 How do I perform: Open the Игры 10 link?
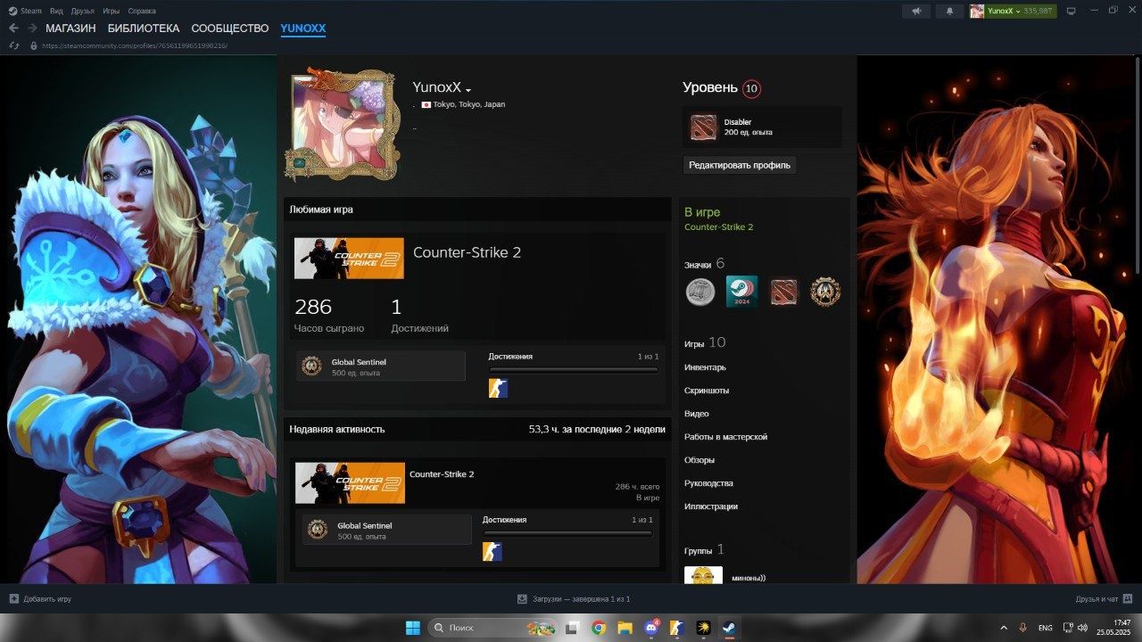click(705, 343)
